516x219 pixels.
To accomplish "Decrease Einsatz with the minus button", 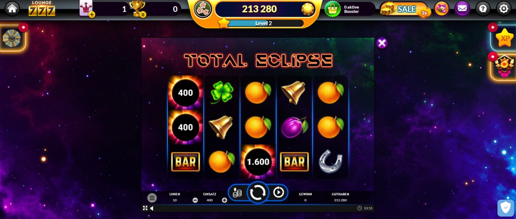I will coord(195,200).
